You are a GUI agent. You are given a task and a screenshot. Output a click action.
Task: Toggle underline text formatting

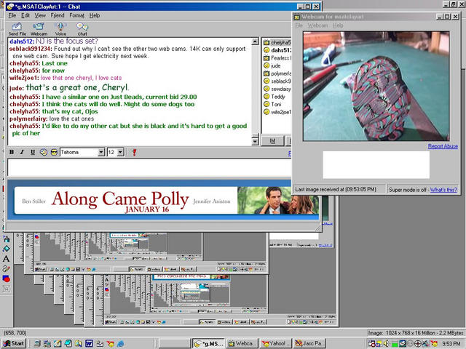(33, 152)
